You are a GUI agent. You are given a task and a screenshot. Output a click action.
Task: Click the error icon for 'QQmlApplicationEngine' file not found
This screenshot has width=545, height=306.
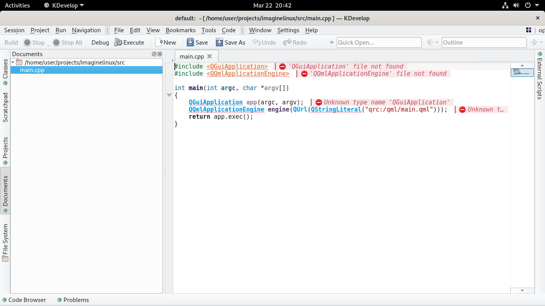pyautogui.click(x=304, y=74)
